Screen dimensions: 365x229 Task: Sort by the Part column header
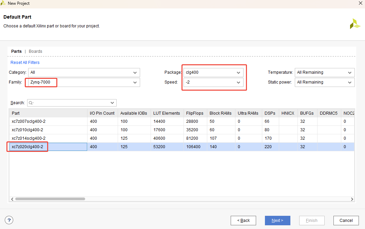coord(48,113)
